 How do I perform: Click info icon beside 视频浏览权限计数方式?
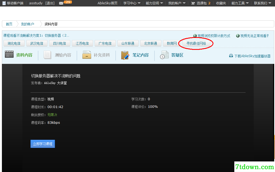[195, 36]
